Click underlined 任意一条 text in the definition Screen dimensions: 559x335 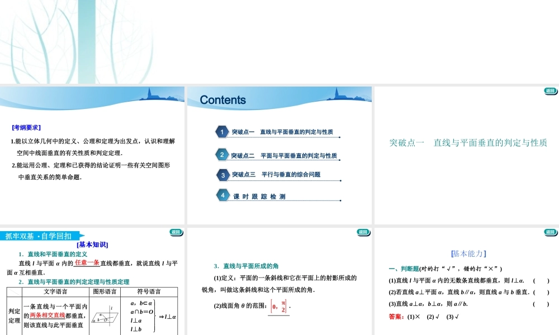(87, 262)
